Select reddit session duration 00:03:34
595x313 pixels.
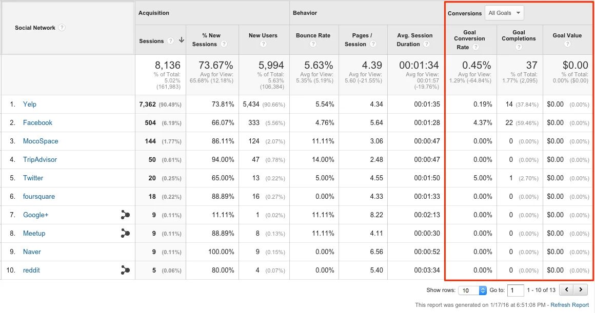(427, 270)
